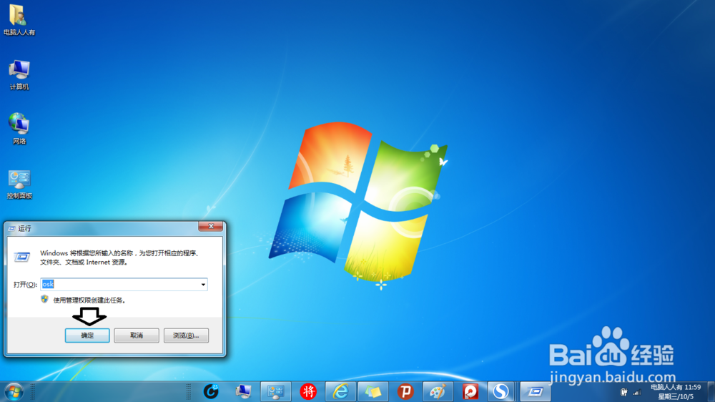Viewport: 715px width, 402px height.
Task: Click the computer monitor taskbar icon
Action: click(x=243, y=391)
